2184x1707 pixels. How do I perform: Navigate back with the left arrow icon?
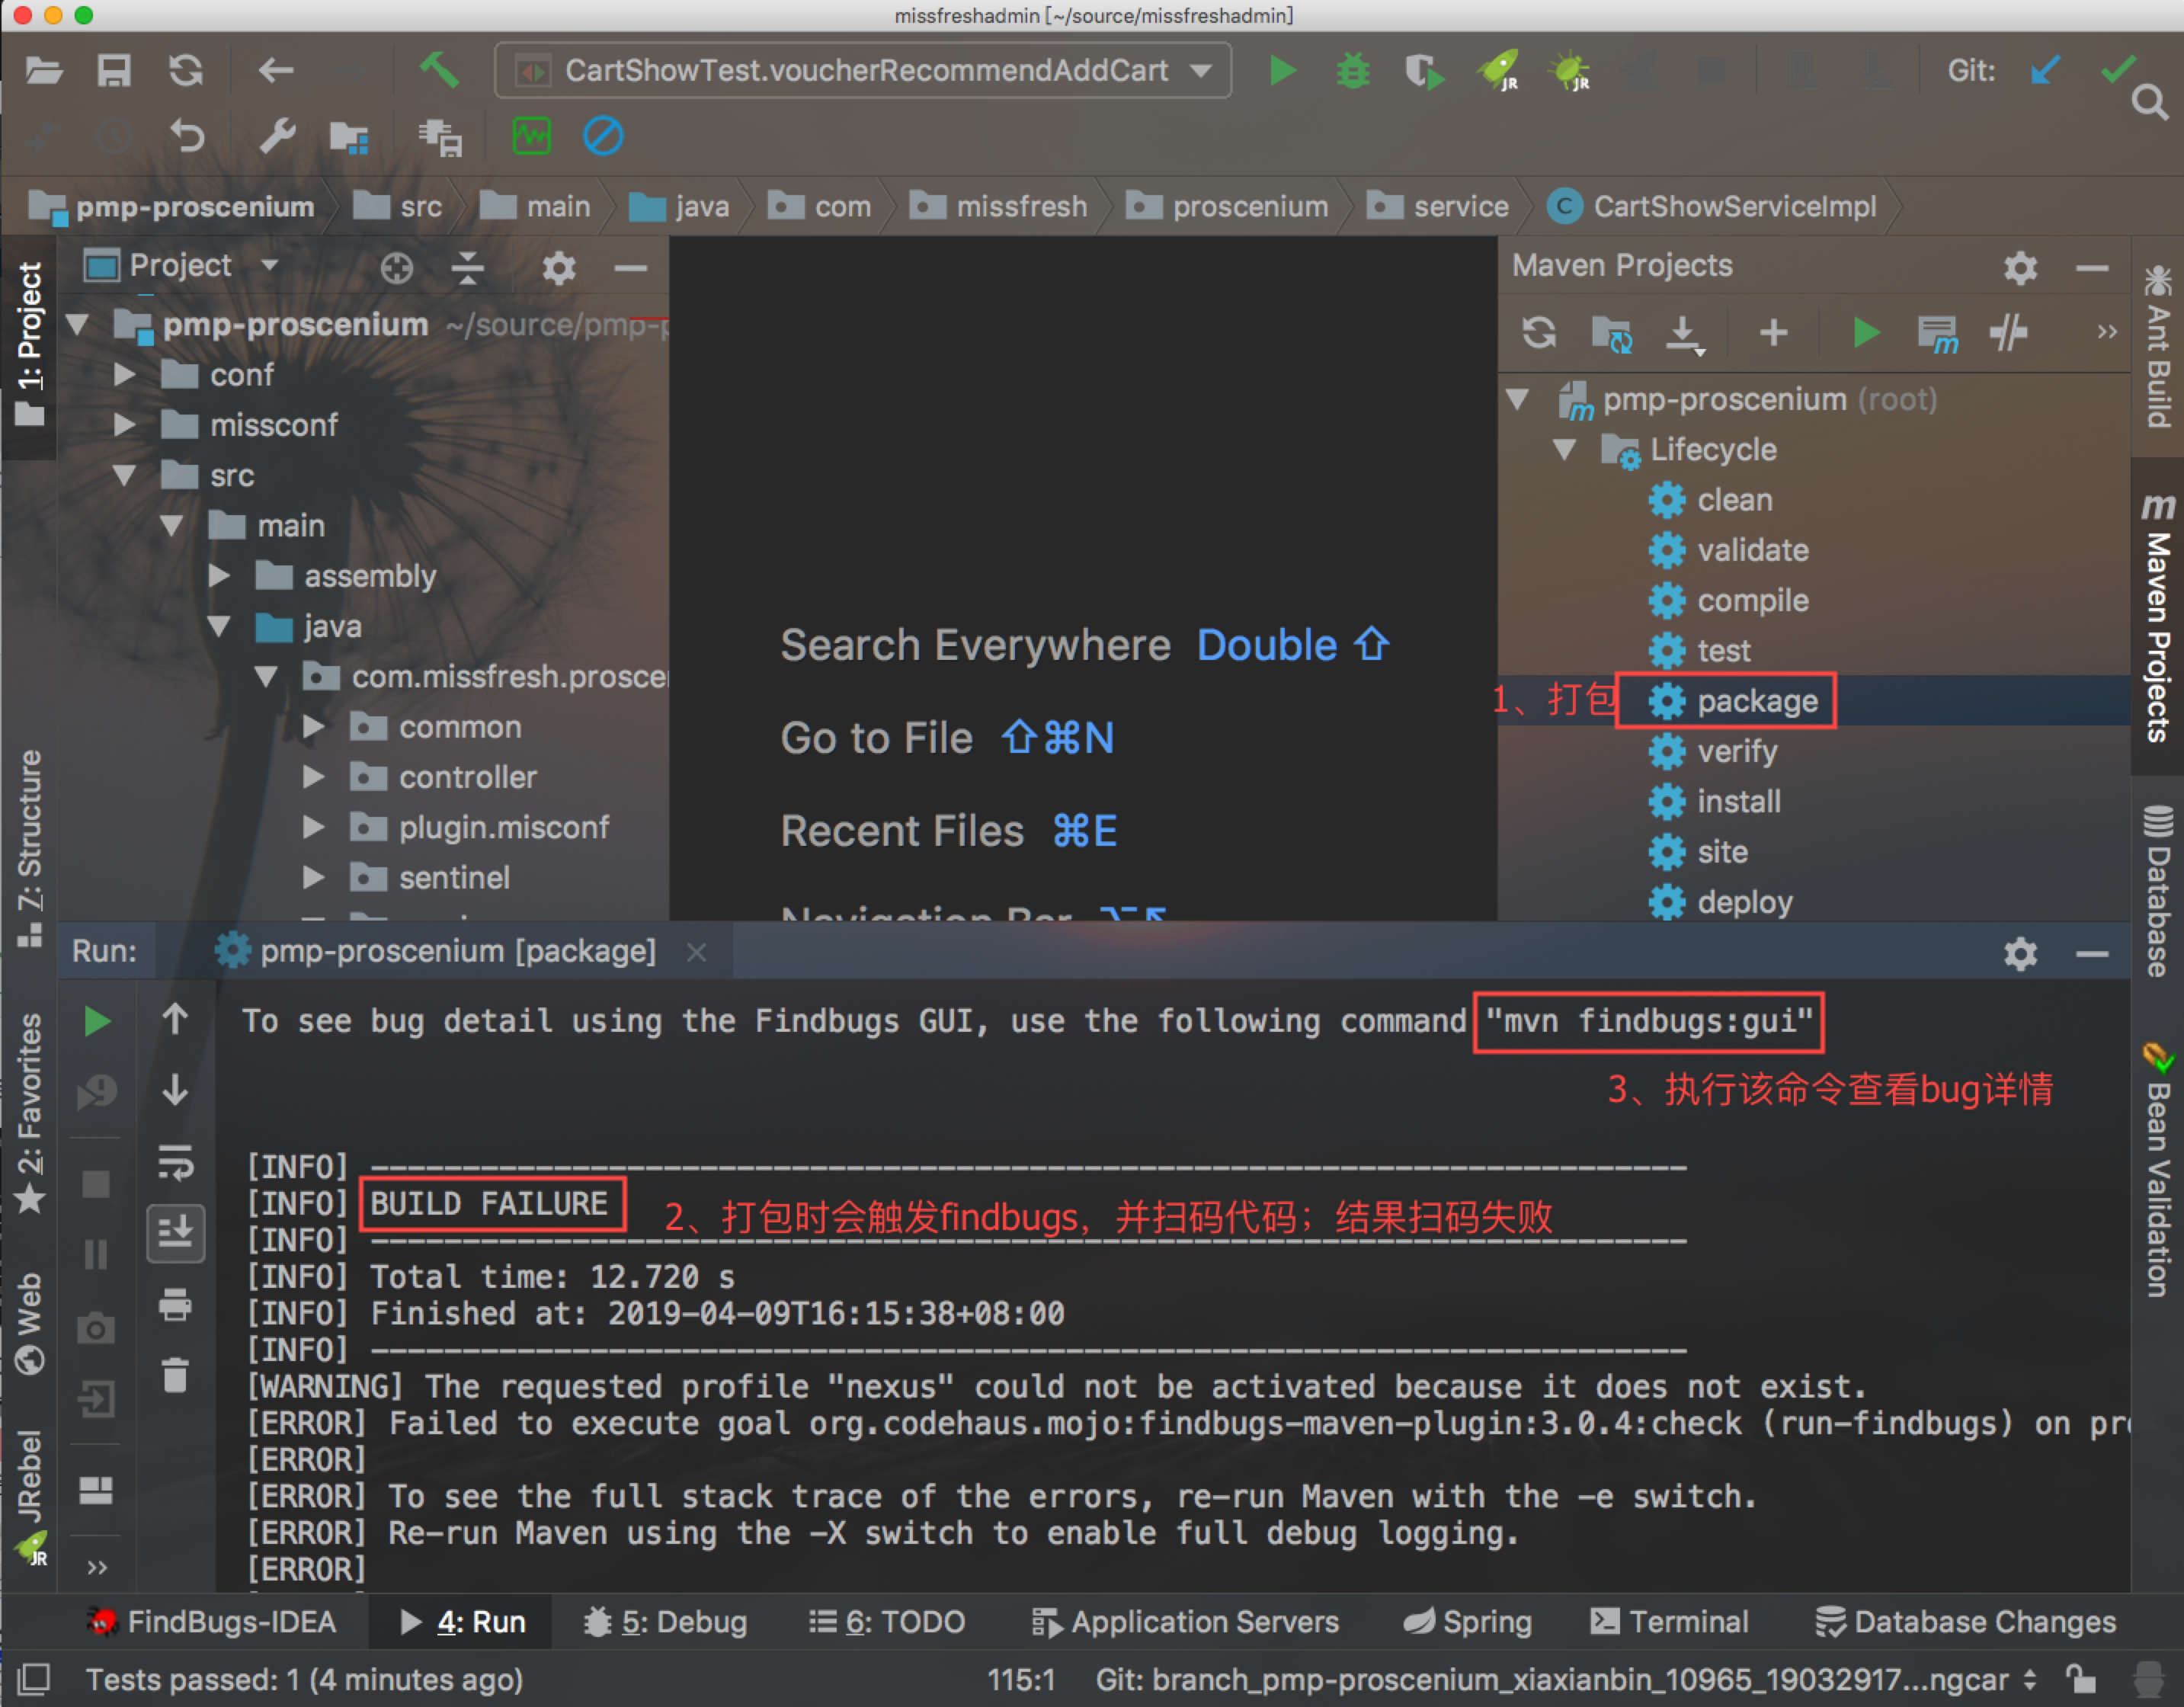pyautogui.click(x=275, y=71)
